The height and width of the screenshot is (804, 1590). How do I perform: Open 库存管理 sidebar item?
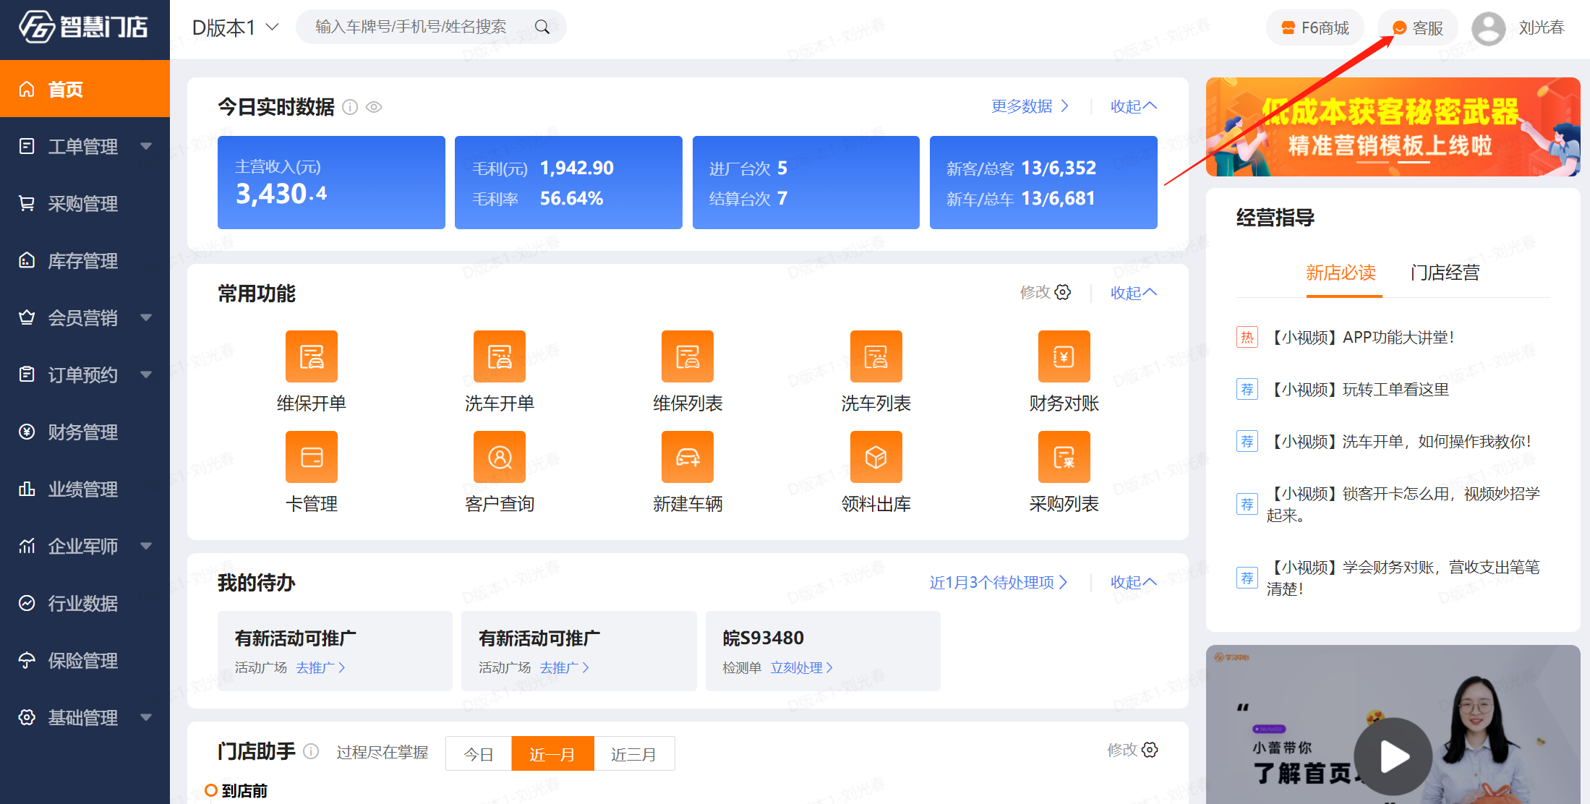click(x=85, y=260)
